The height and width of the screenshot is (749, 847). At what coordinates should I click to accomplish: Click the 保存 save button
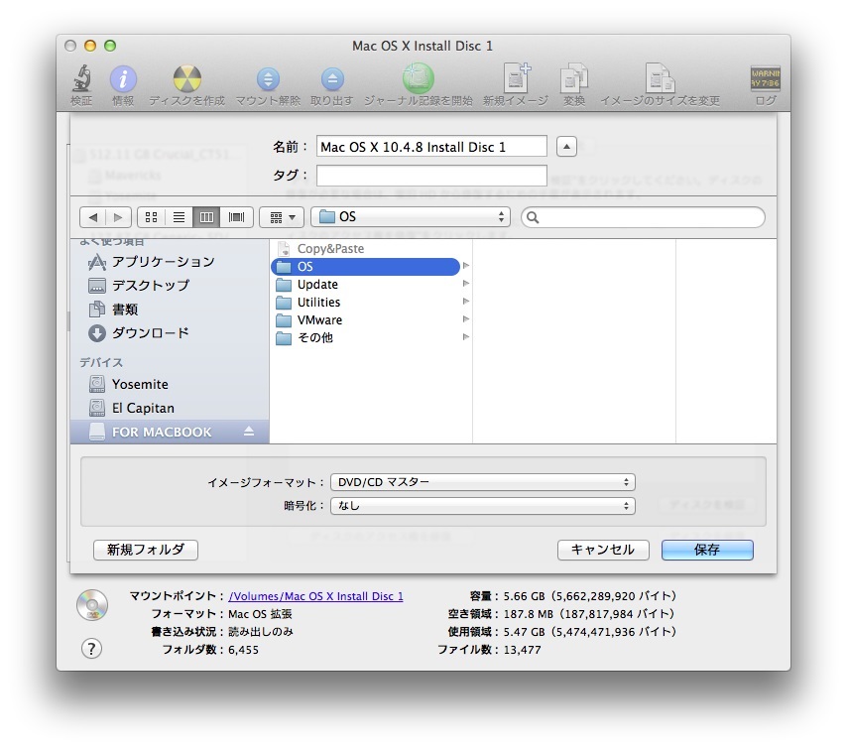tap(707, 550)
